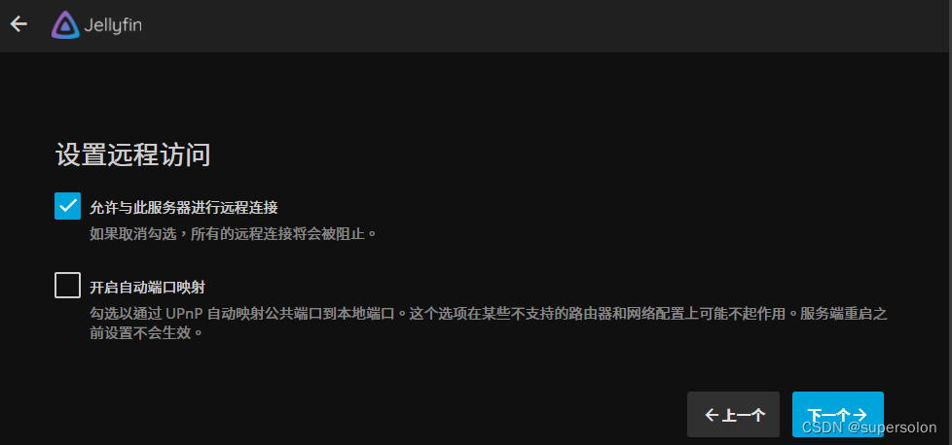Click the 前设置不会生效 description line

click(x=146, y=333)
